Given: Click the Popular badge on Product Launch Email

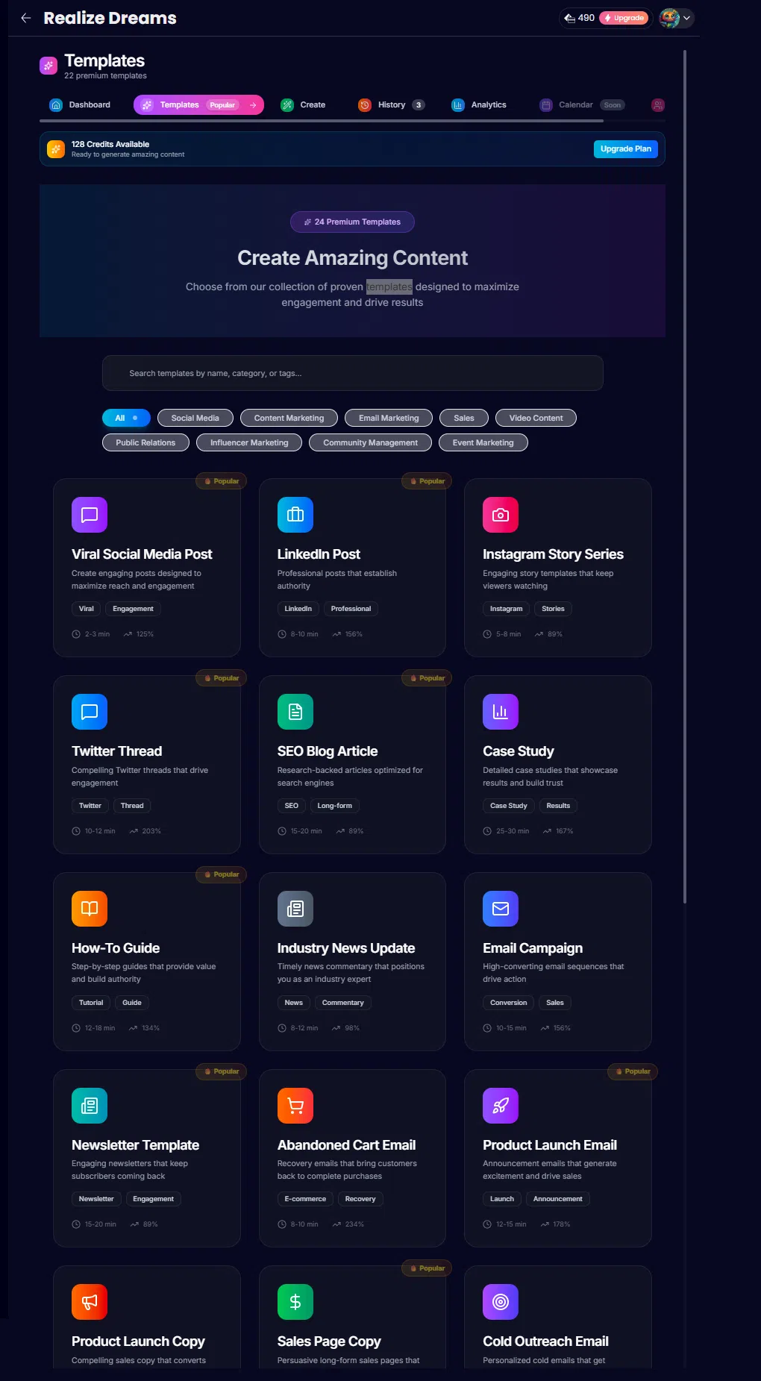Looking at the screenshot, I should click(x=633, y=1071).
